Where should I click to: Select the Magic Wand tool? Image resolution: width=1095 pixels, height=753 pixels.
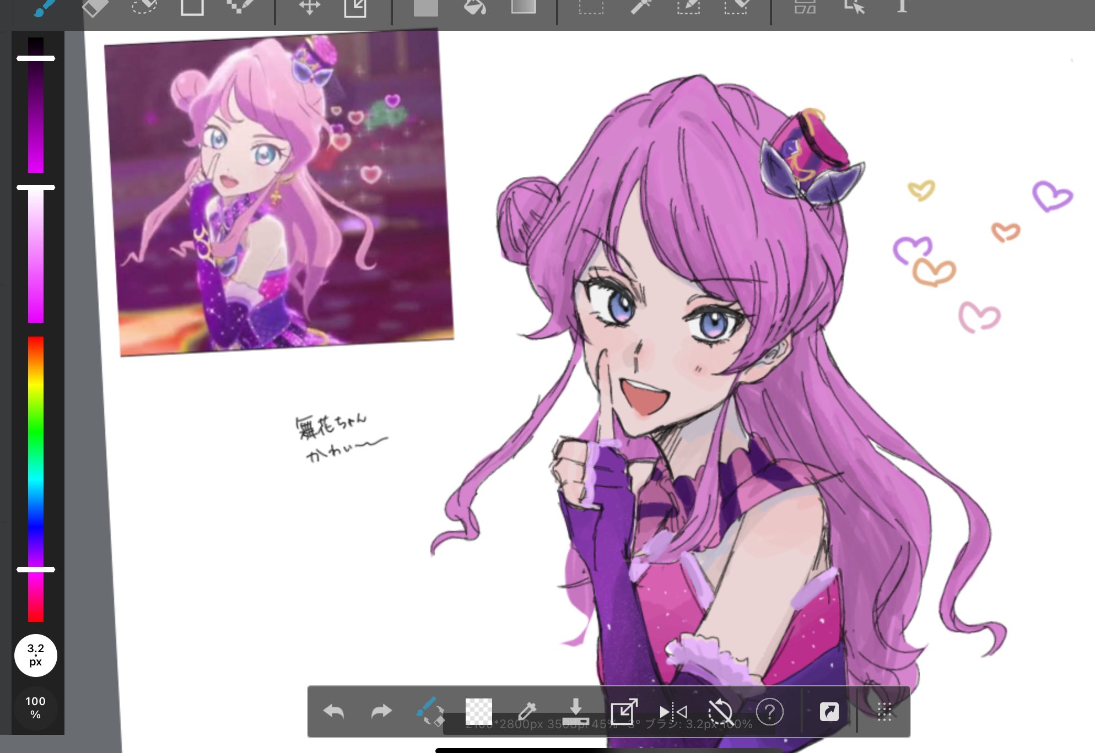(x=640, y=7)
